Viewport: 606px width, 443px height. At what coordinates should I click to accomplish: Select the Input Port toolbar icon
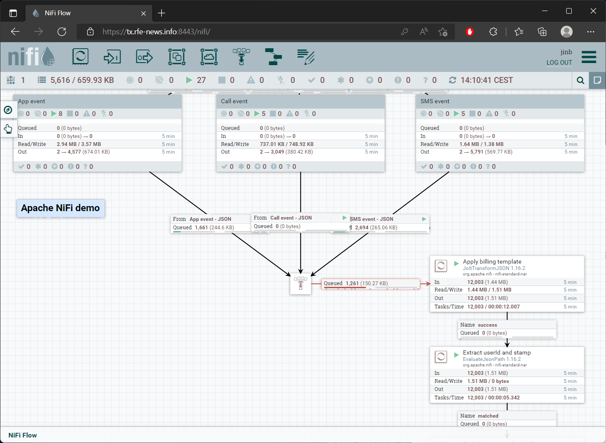click(112, 57)
